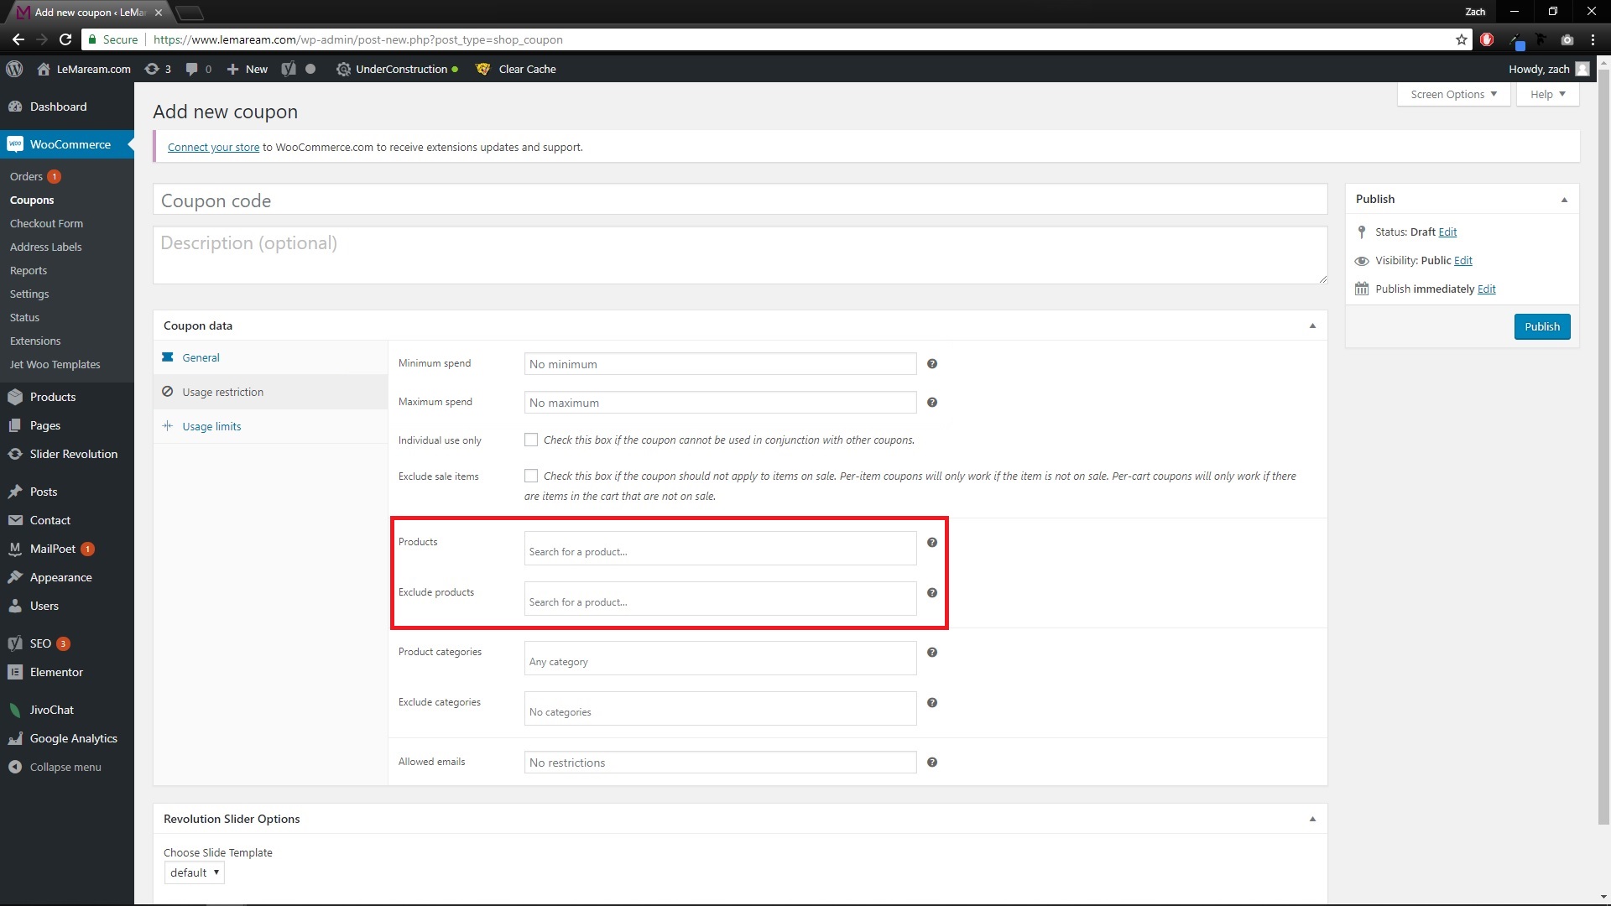1611x906 pixels.
Task: Click the Connect your store link
Action: point(213,147)
